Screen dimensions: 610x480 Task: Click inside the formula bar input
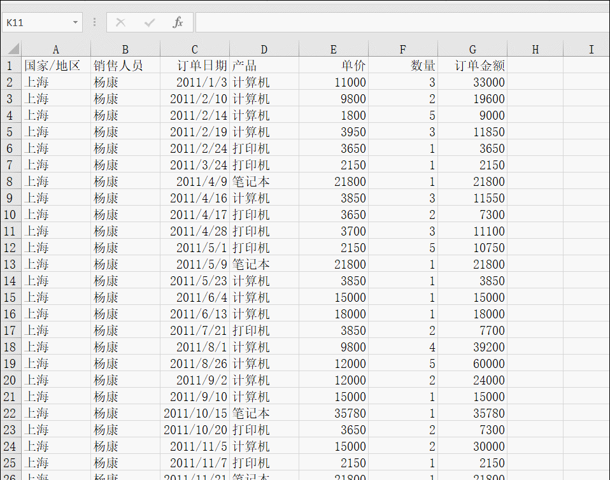[x=402, y=22]
